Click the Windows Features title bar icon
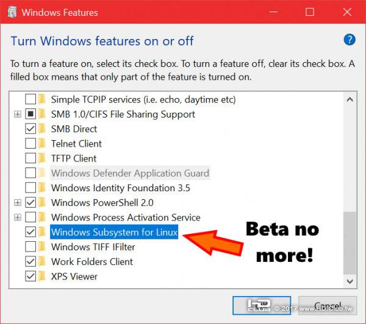Viewport: 366px width, 324px height. pos(12,12)
